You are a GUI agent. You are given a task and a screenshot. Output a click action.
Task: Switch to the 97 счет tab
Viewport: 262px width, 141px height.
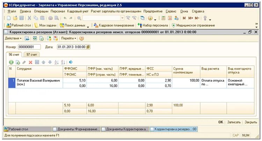(31, 54)
